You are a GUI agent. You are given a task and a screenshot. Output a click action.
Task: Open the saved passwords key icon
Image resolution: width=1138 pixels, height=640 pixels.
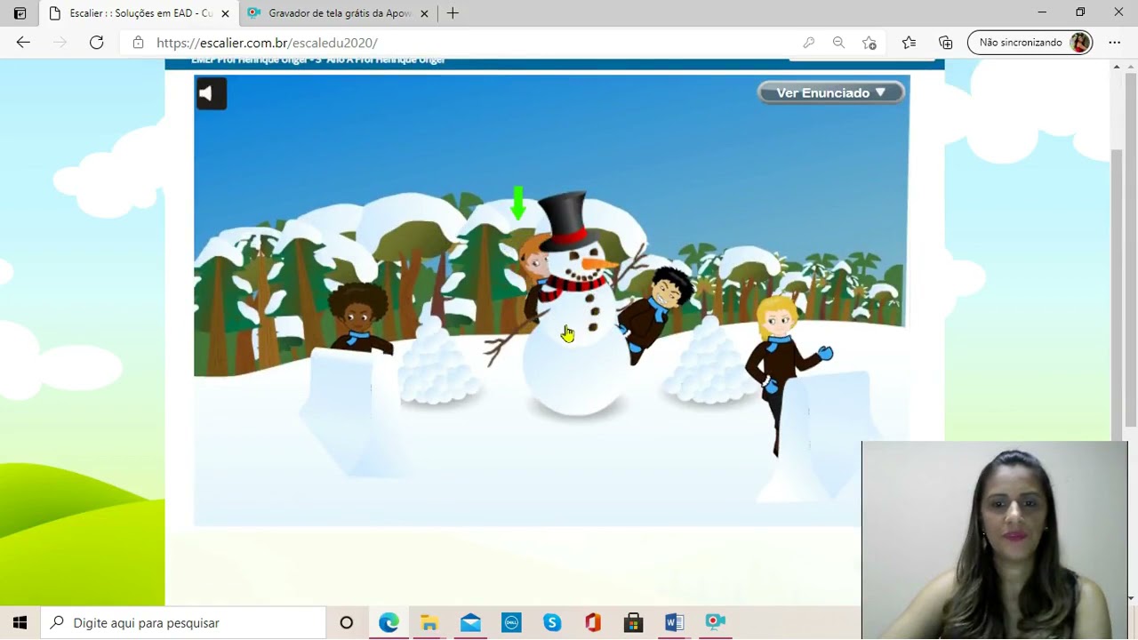pyautogui.click(x=808, y=43)
